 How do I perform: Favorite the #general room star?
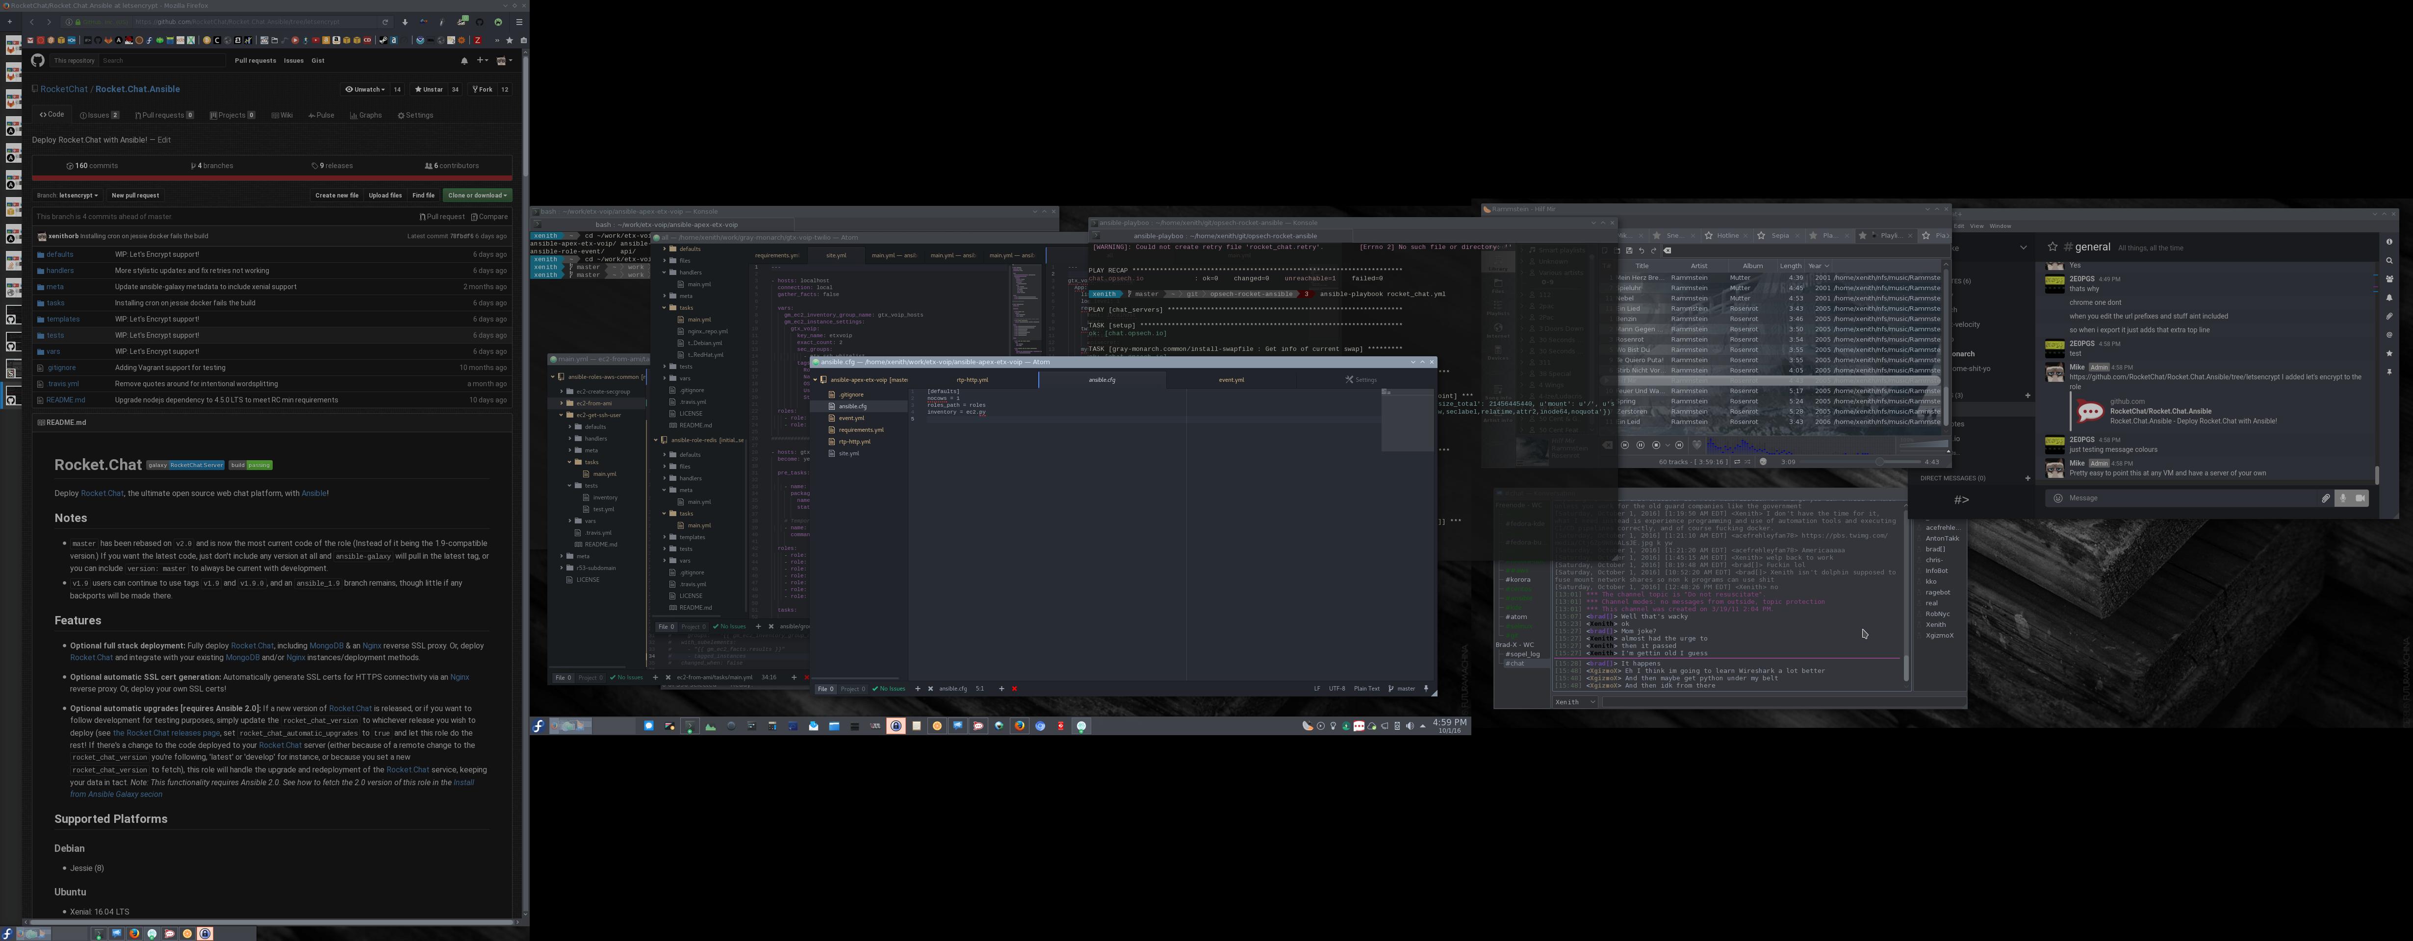2053,247
